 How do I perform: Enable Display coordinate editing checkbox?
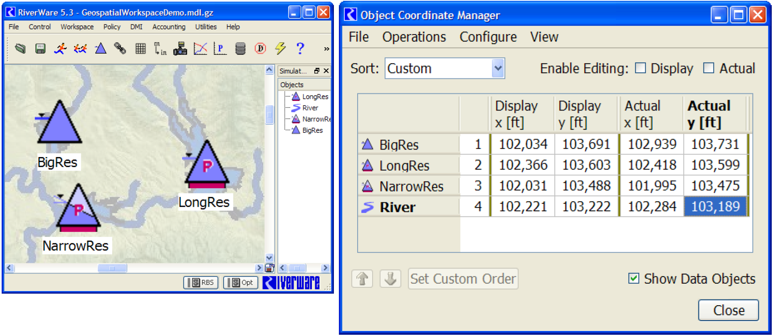[x=640, y=68]
